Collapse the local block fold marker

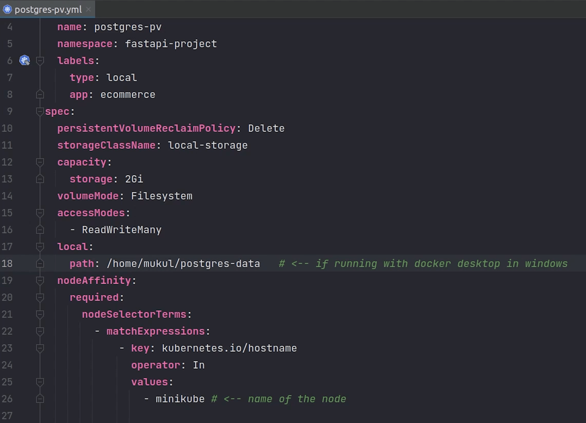click(40, 247)
